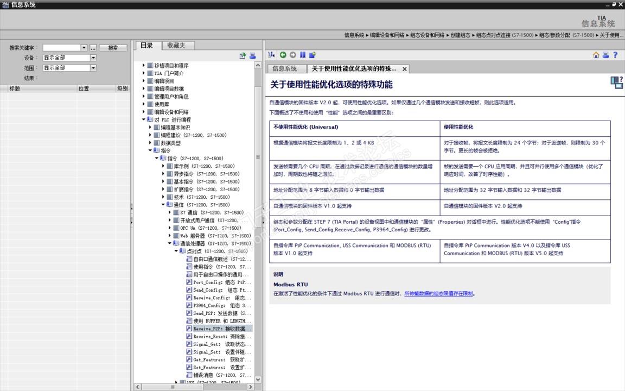Image resolution: width=625 pixels, height=391 pixels.
Task: Select Web 服务器 tree item
Action: 215,236
